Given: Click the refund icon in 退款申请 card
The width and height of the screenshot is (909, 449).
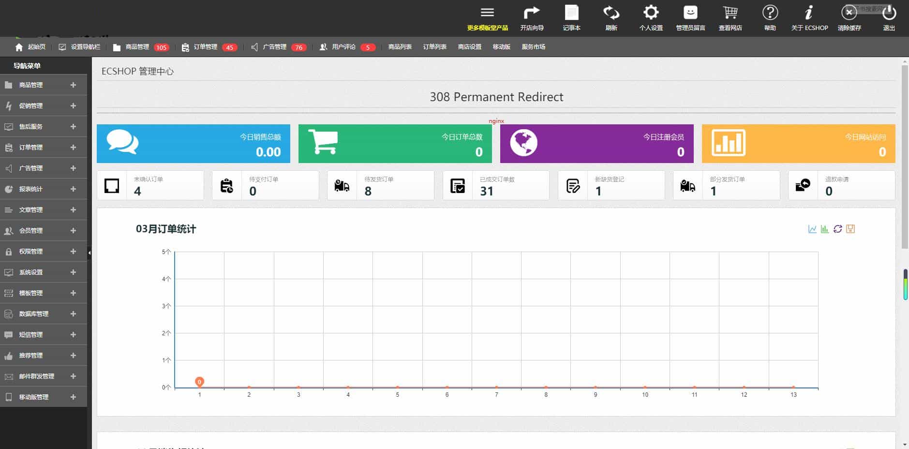Looking at the screenshot, I should (x=803, y=185).
